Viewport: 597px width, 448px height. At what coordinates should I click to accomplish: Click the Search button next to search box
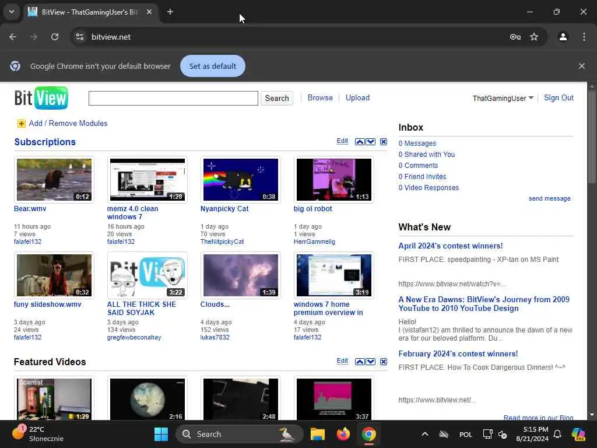click(277, 98)
